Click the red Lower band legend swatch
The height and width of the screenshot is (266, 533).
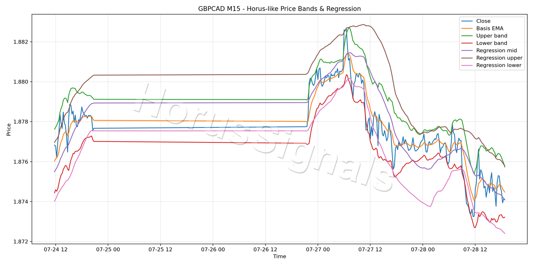point(467,43)
